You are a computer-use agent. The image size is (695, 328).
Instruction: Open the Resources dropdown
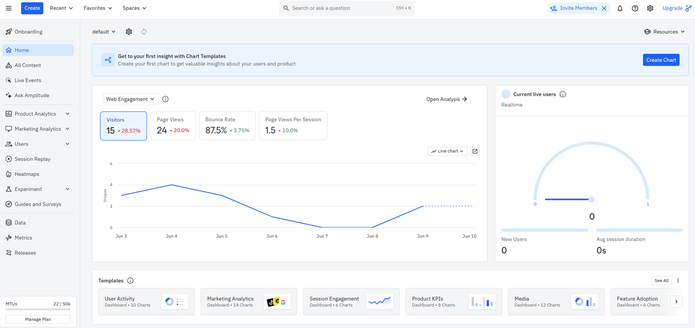(x=664, y=32)
